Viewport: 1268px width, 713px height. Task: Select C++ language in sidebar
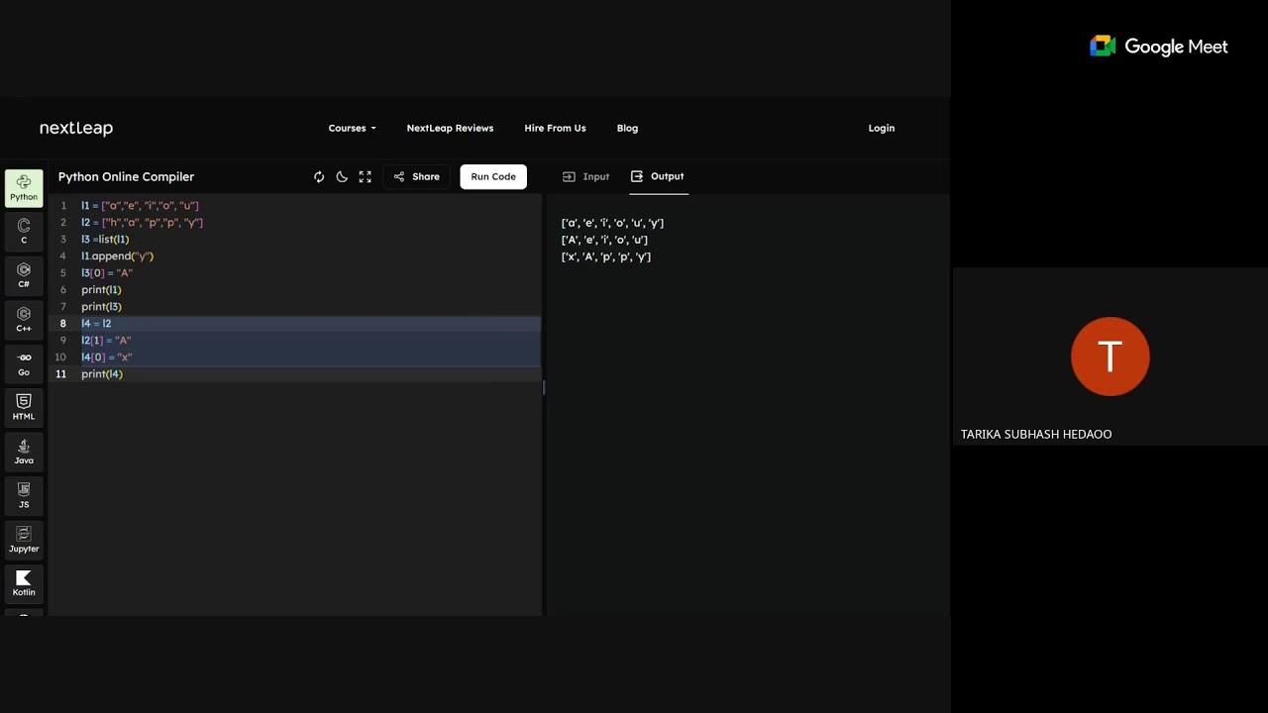click(x=24, y=320)
